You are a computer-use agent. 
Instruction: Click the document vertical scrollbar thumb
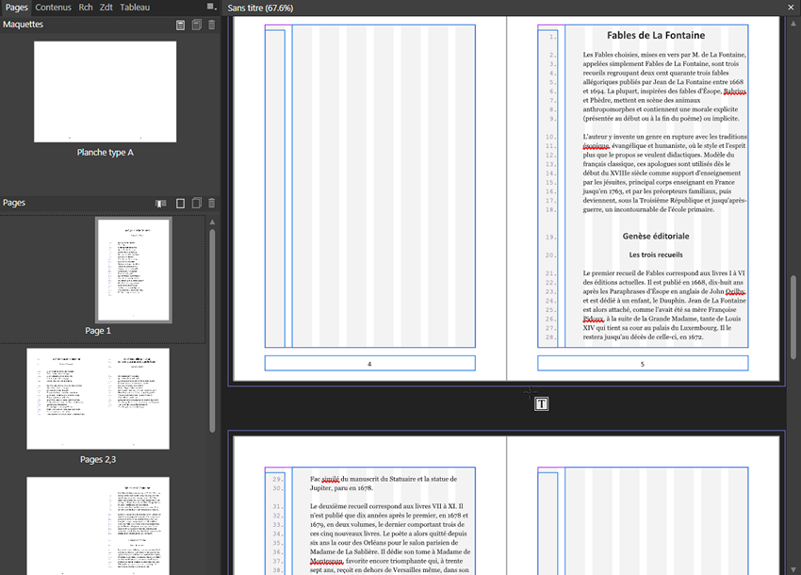coord(793,317)
